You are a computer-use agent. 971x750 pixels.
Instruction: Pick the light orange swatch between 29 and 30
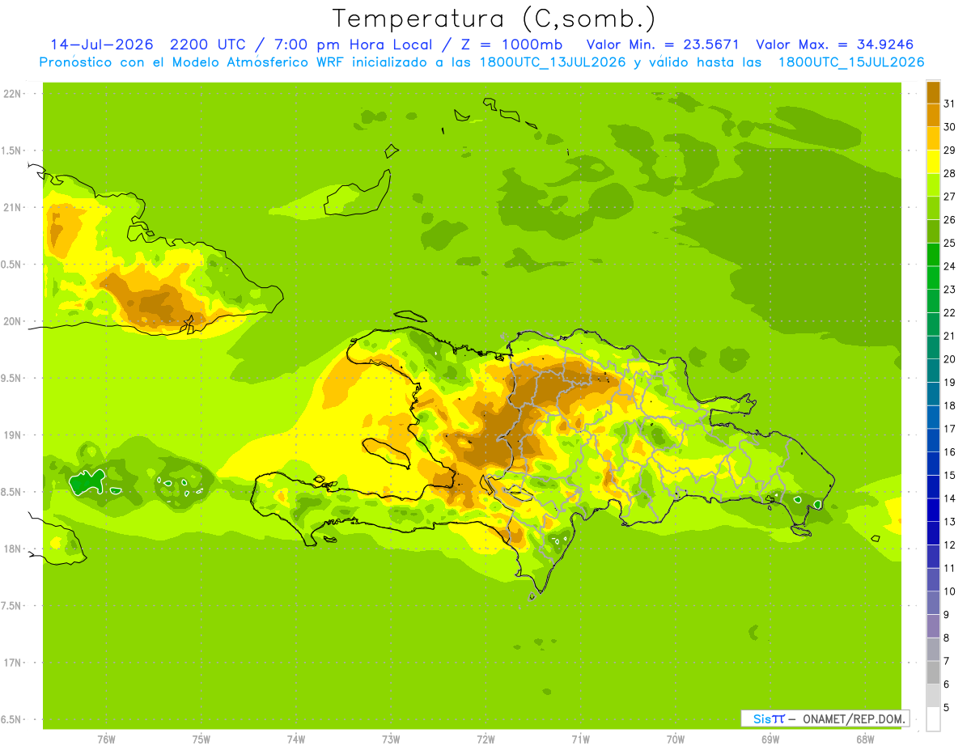[x=933, y=138]
